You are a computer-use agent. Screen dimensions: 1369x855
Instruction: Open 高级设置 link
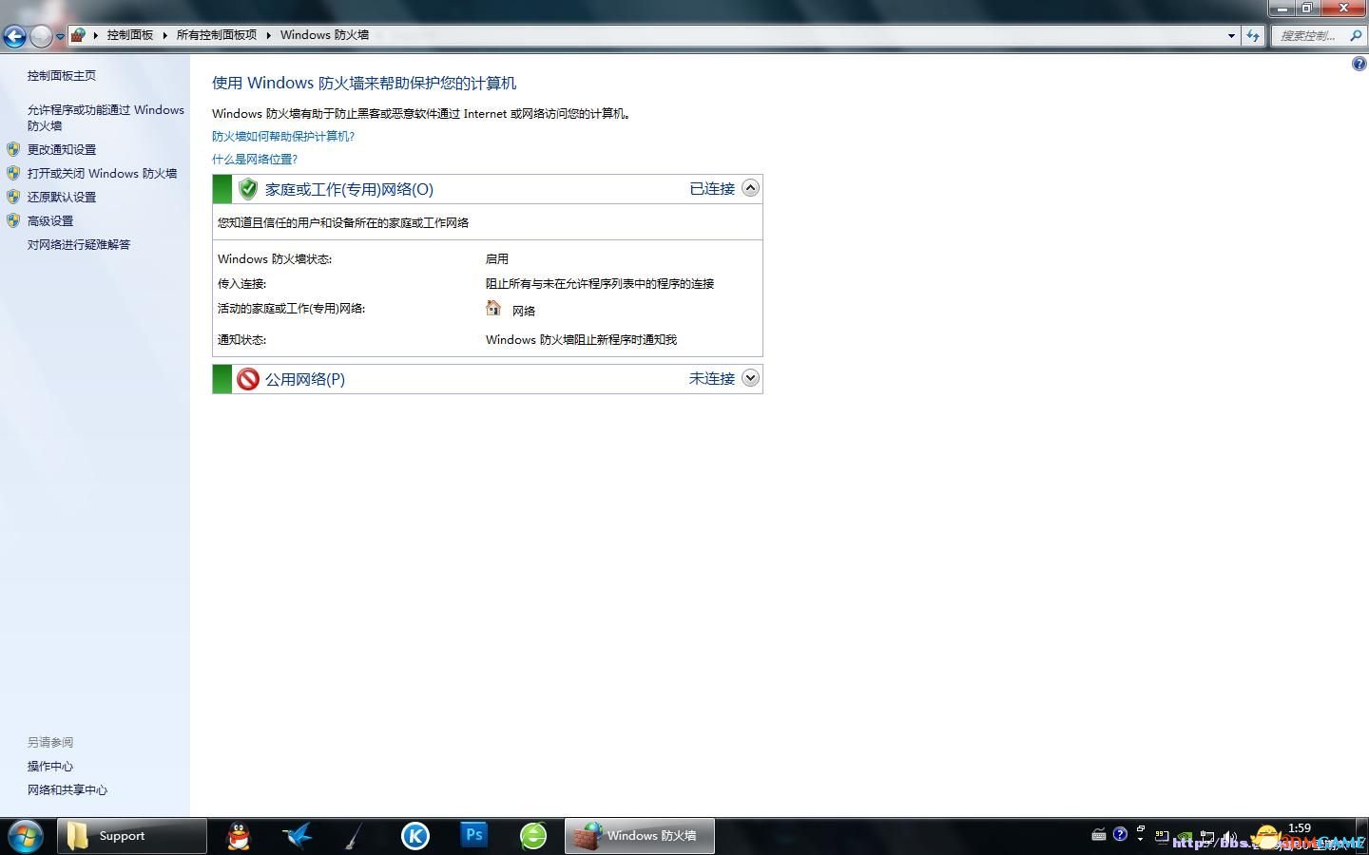tap(50, 220)
